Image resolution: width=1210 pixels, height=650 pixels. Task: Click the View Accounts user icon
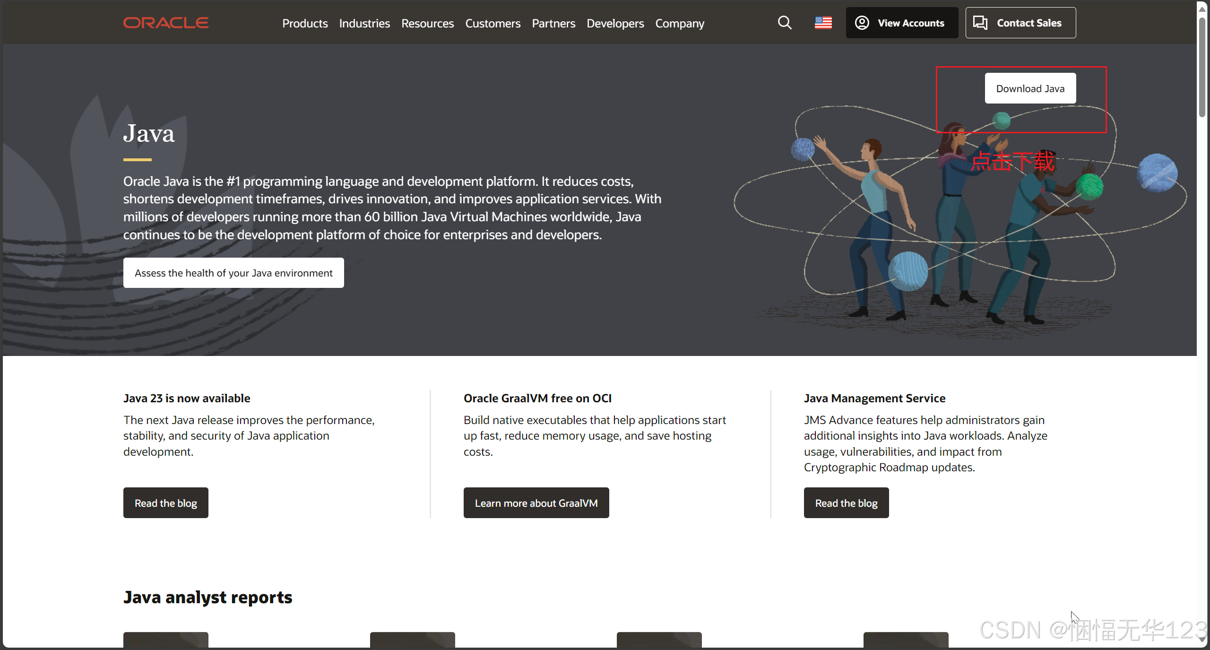pyautogui.click(x=862, y=23)
